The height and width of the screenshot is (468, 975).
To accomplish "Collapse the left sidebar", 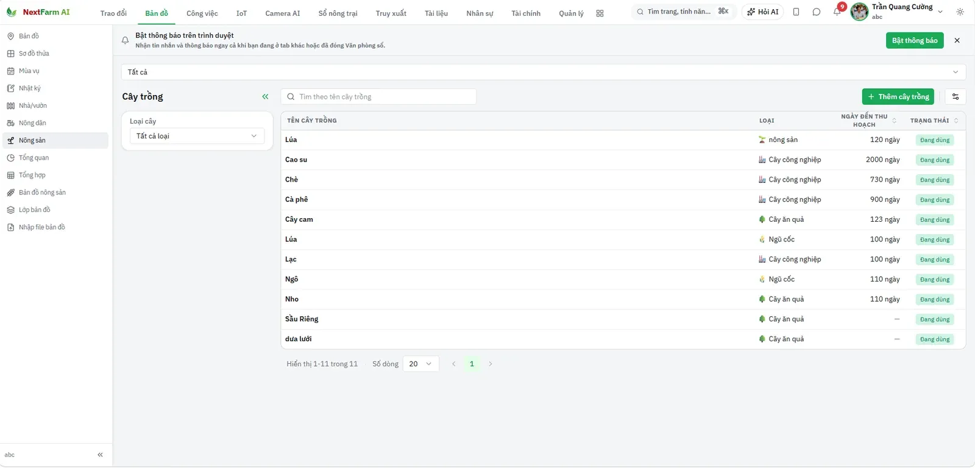I will [100, 455].
